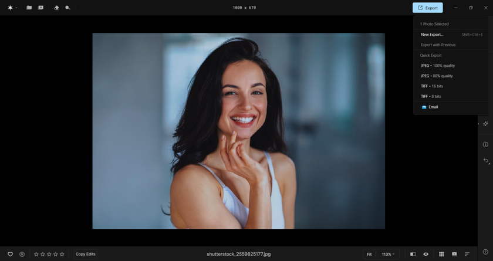Open the magnifier search tool

coord(67,8)
